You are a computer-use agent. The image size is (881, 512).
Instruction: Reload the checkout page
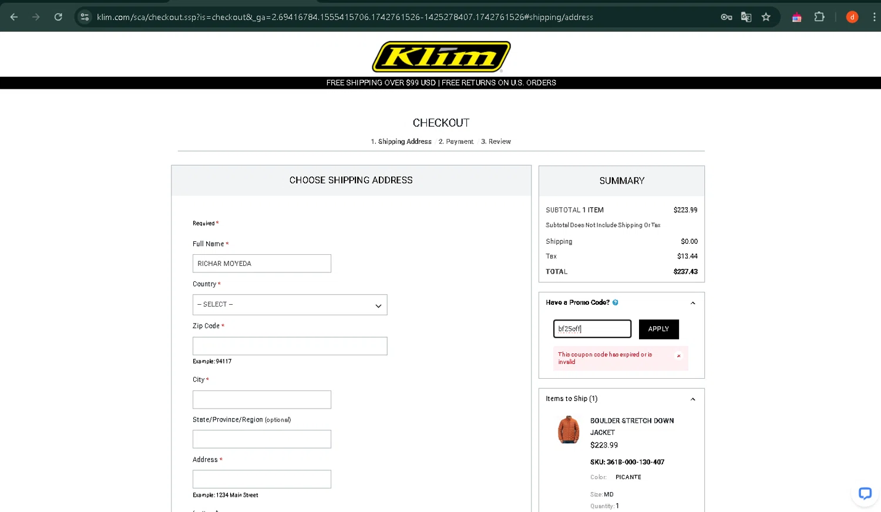[58, 17]
